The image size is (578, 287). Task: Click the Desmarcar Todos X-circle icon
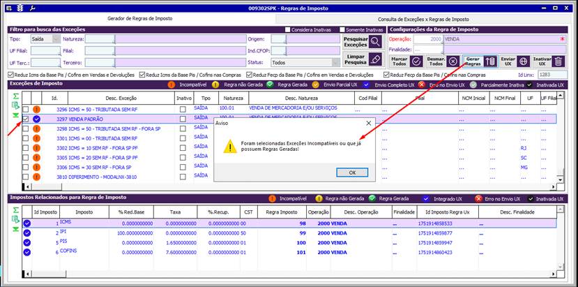tap(454, 61)
